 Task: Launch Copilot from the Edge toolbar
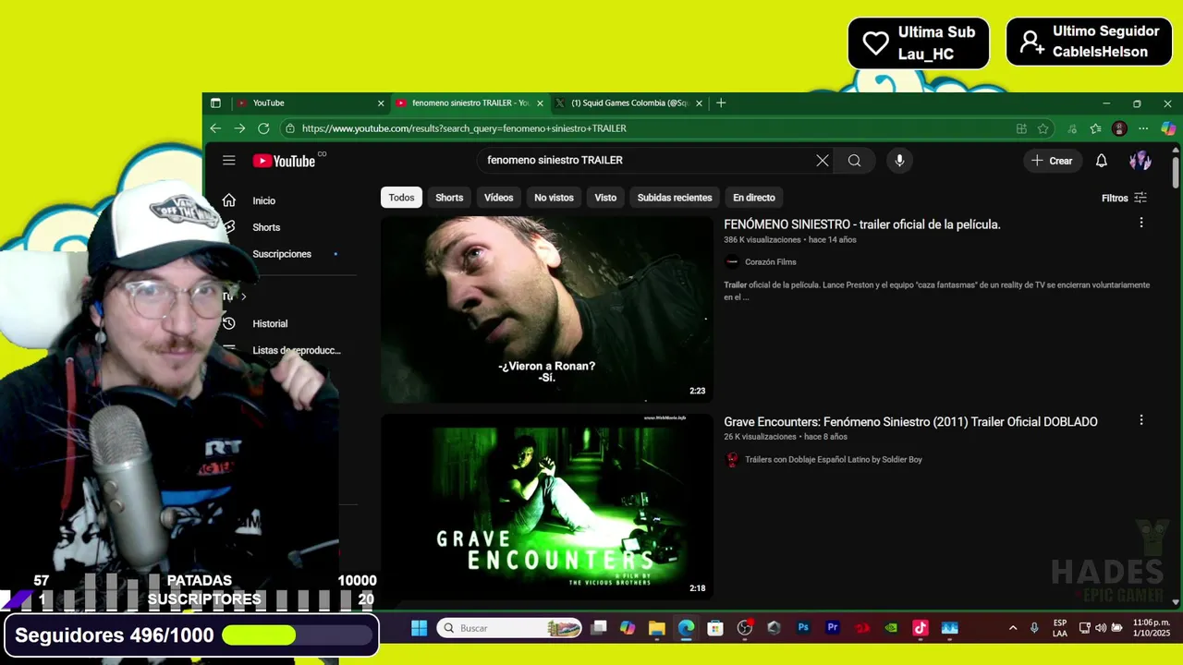1168,128
